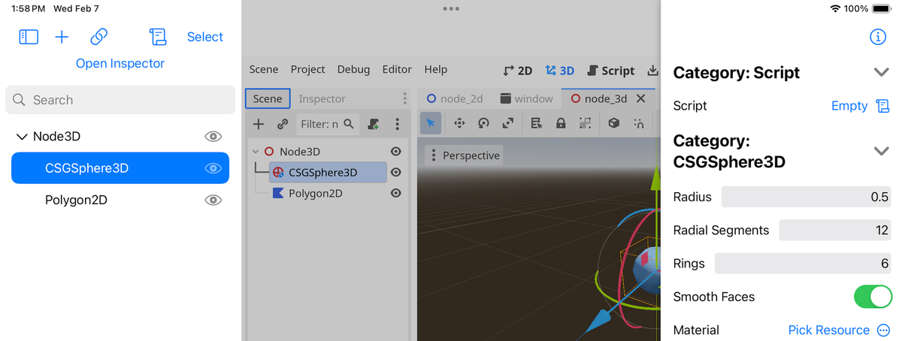Edit the Radius value field
Viewport: 902px width, 341px height.
click(x=807, y=197)
